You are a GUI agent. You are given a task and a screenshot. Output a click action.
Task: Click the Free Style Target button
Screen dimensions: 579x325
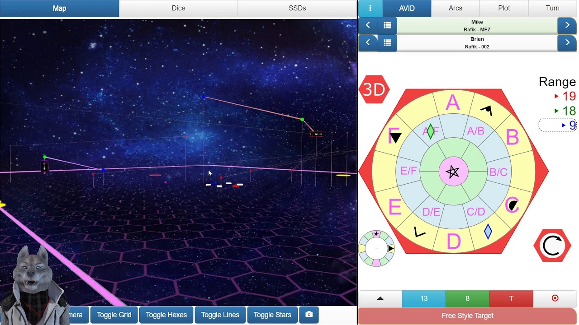coord(467,316)
